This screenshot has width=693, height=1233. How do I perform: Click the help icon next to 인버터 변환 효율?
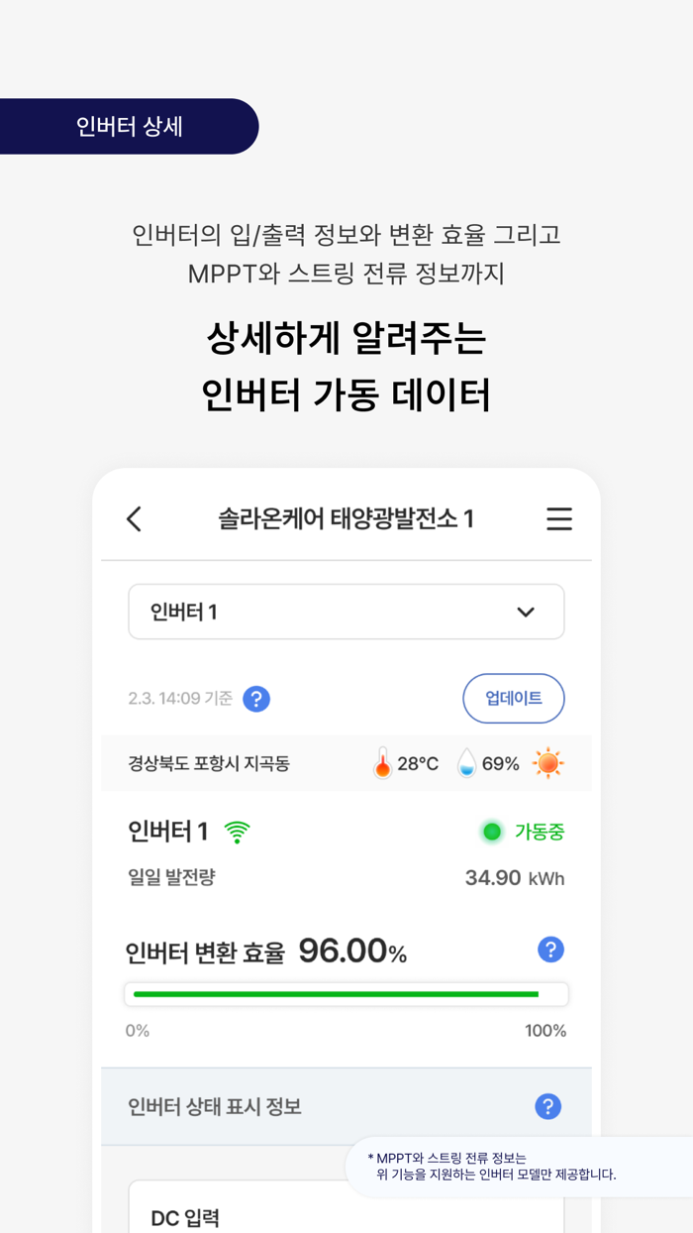(550, 950)
